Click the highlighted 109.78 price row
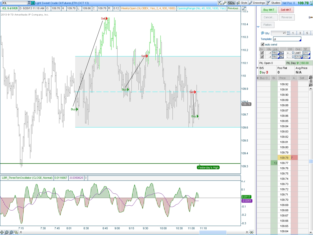The image size is (313, 235). [x=284, y=158]
